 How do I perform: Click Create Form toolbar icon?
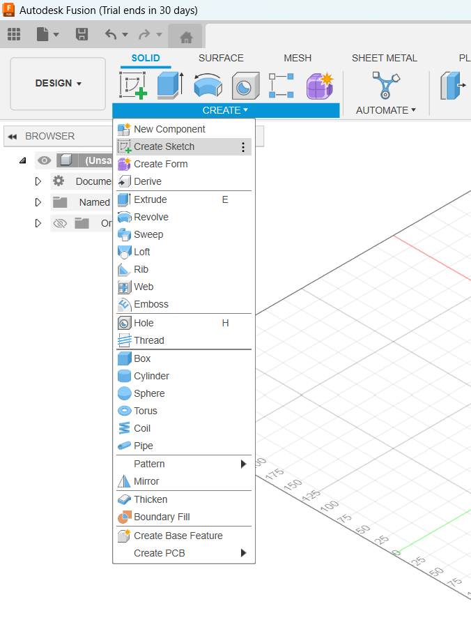(320, 86)
